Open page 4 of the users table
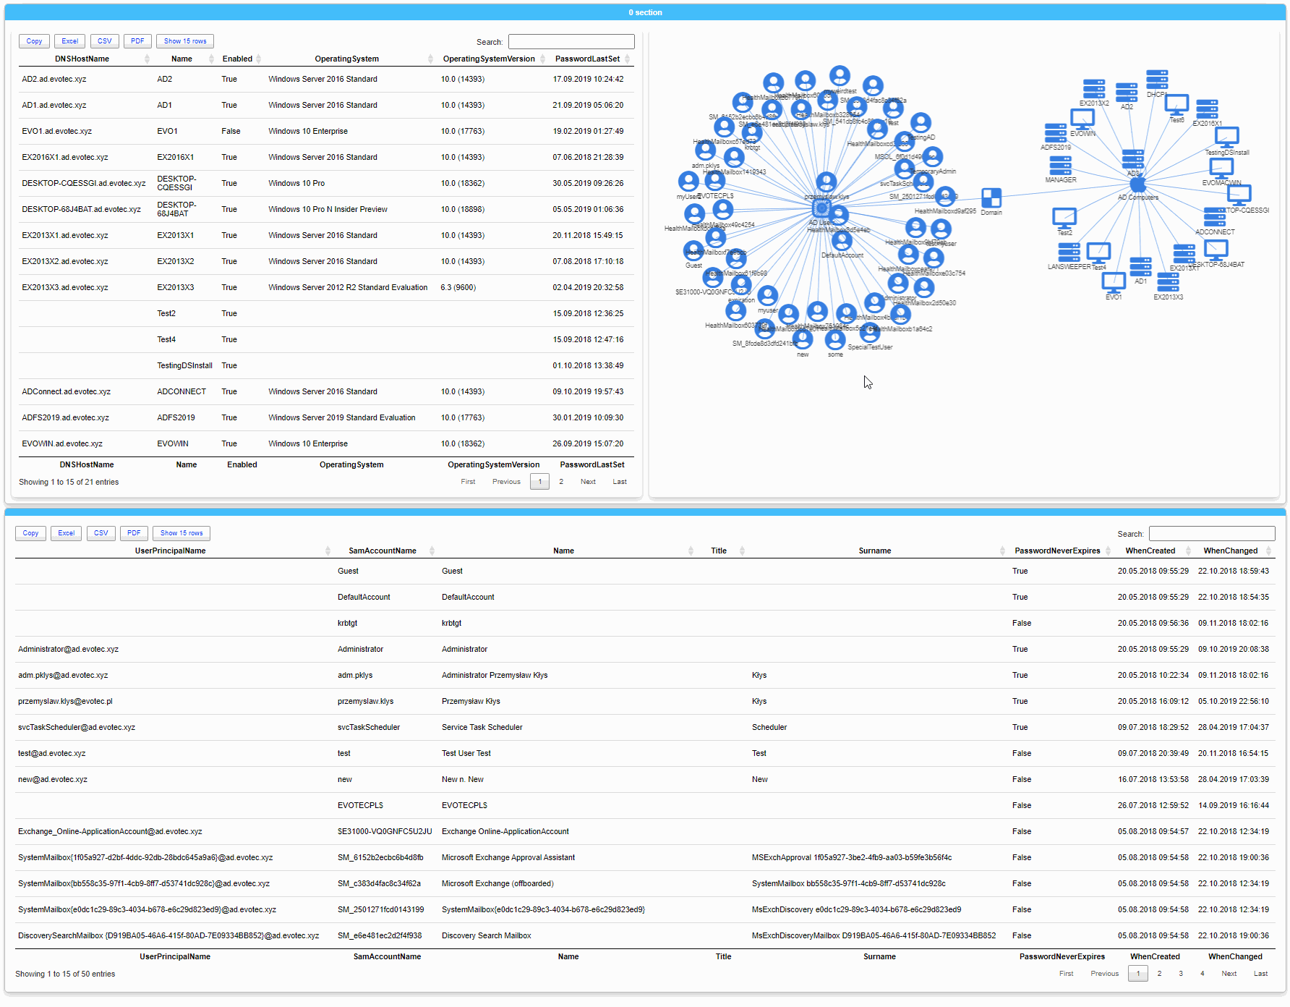Viewport: 1290px width, 1007px height. pyautogui.click(x=1203, y=973)
